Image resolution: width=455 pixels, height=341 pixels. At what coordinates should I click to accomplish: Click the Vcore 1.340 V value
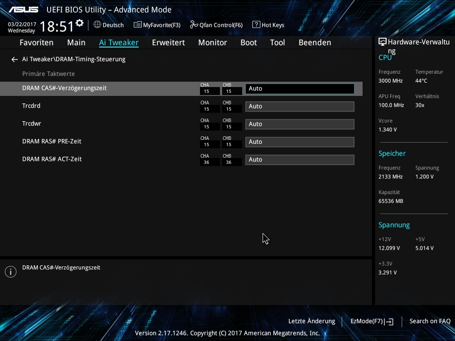point(387,130)
